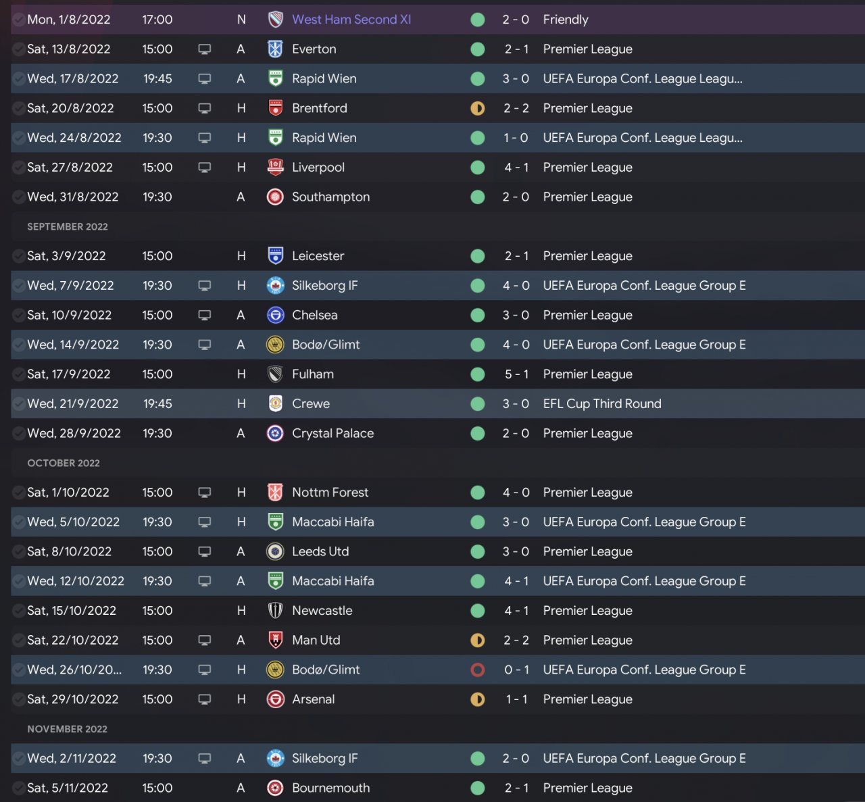The height and width of the screenshot is (802, 865).
Task: Click the Liverpool club badge
Action: (x=275, y=168)
